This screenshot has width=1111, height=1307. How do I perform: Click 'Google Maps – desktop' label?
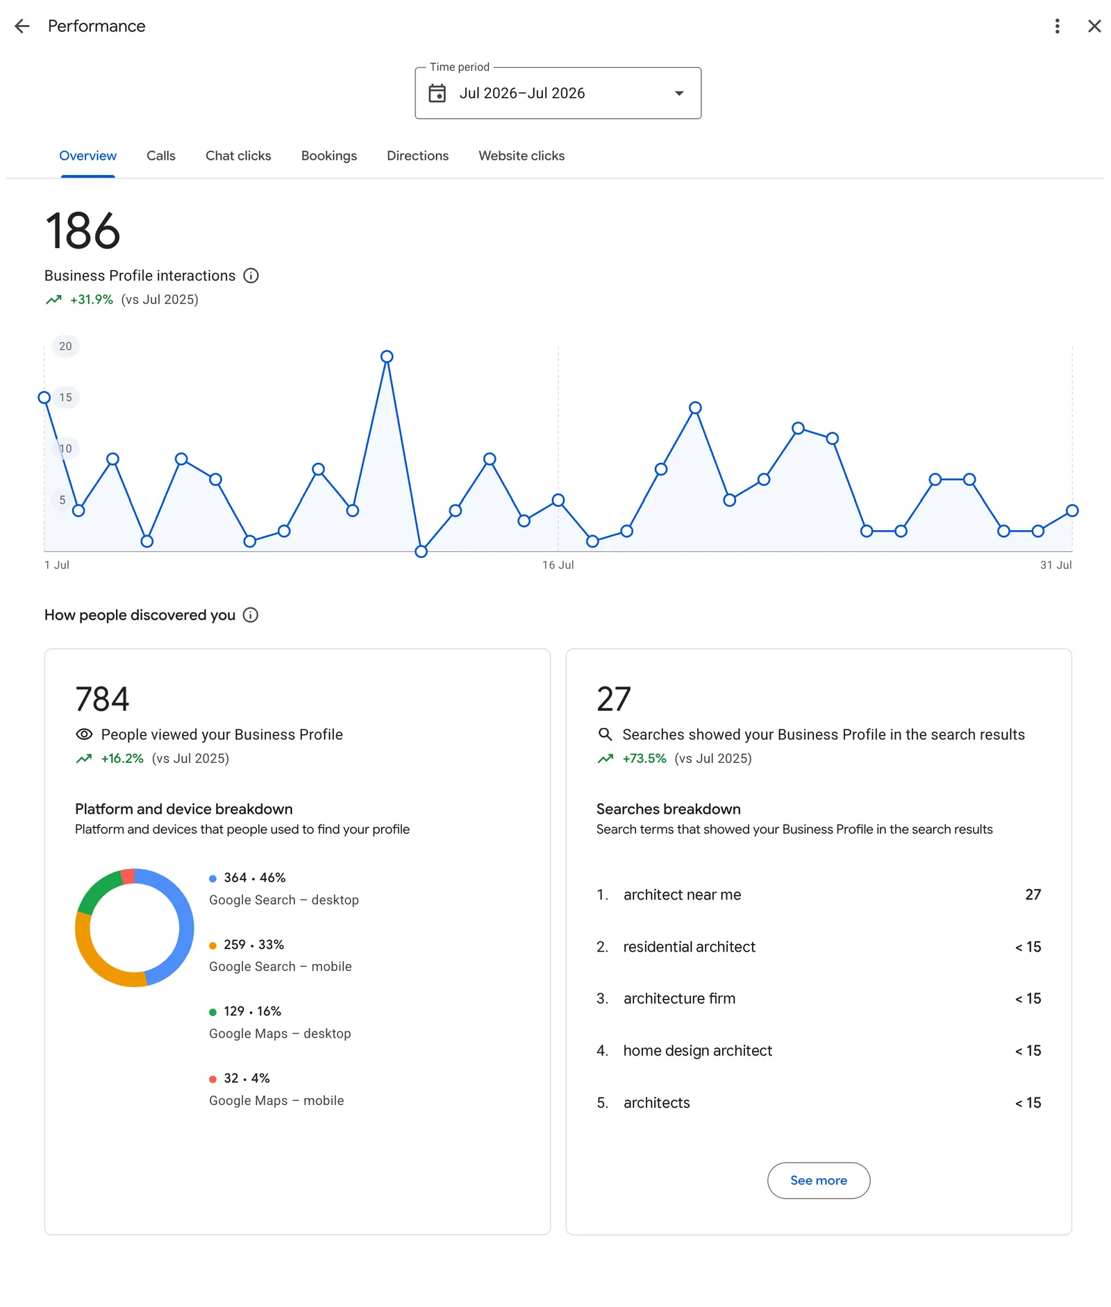click(280, 1034)
